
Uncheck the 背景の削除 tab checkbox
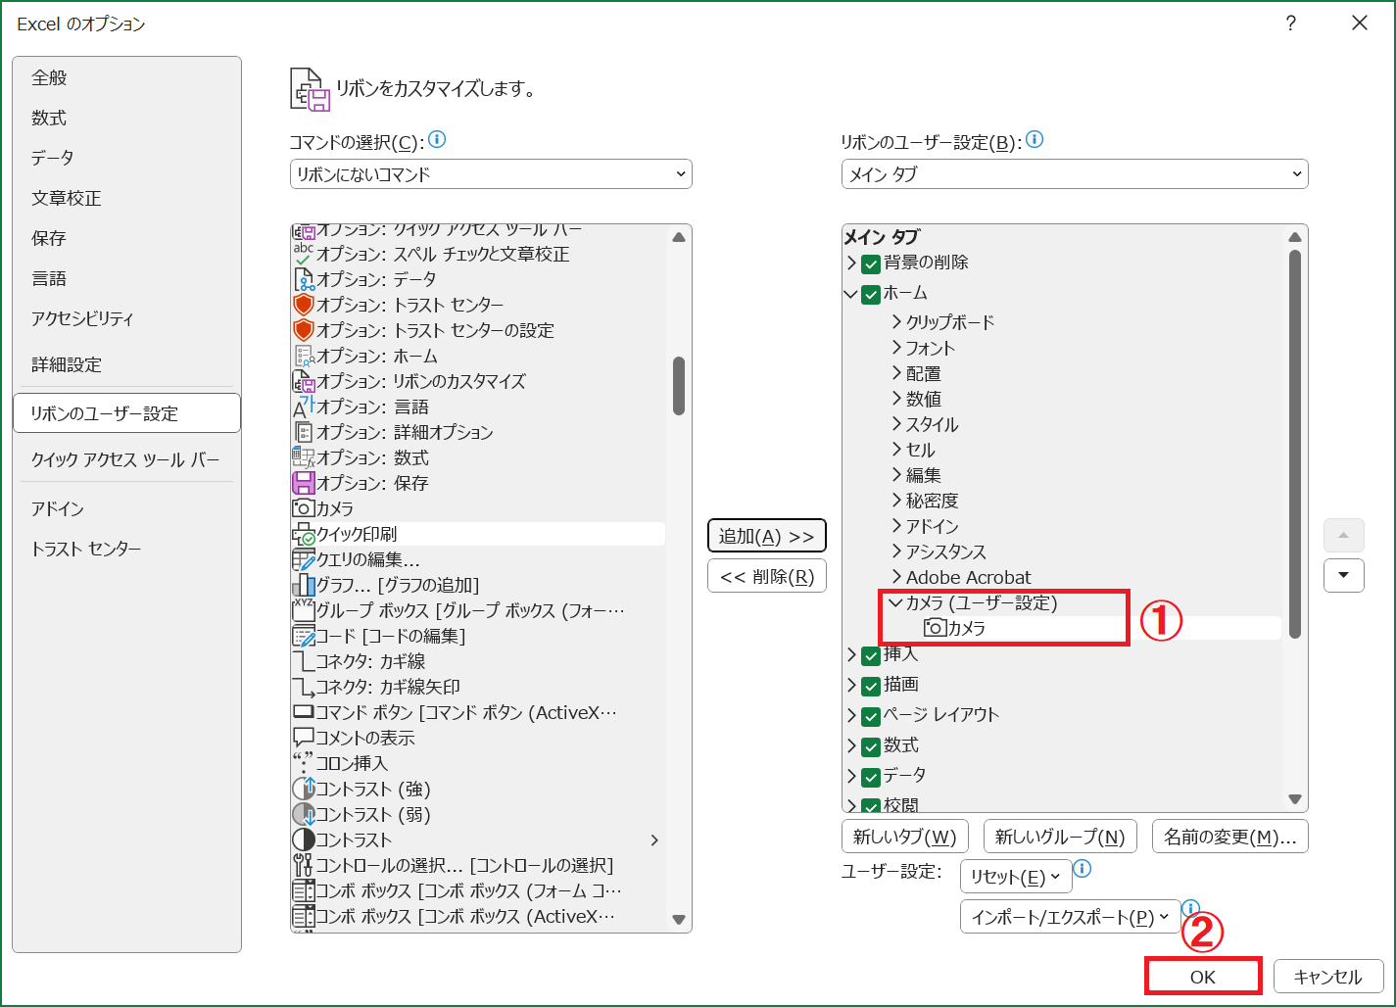pos(871,264)
